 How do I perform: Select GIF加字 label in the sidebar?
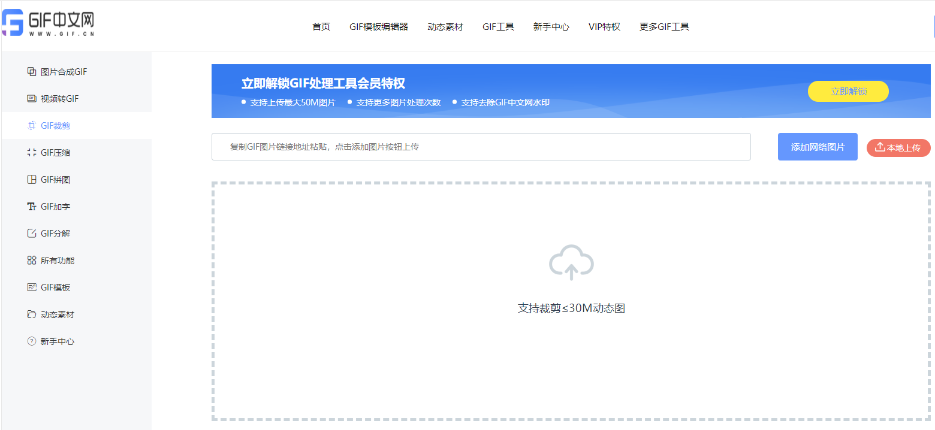click(55, 207)
